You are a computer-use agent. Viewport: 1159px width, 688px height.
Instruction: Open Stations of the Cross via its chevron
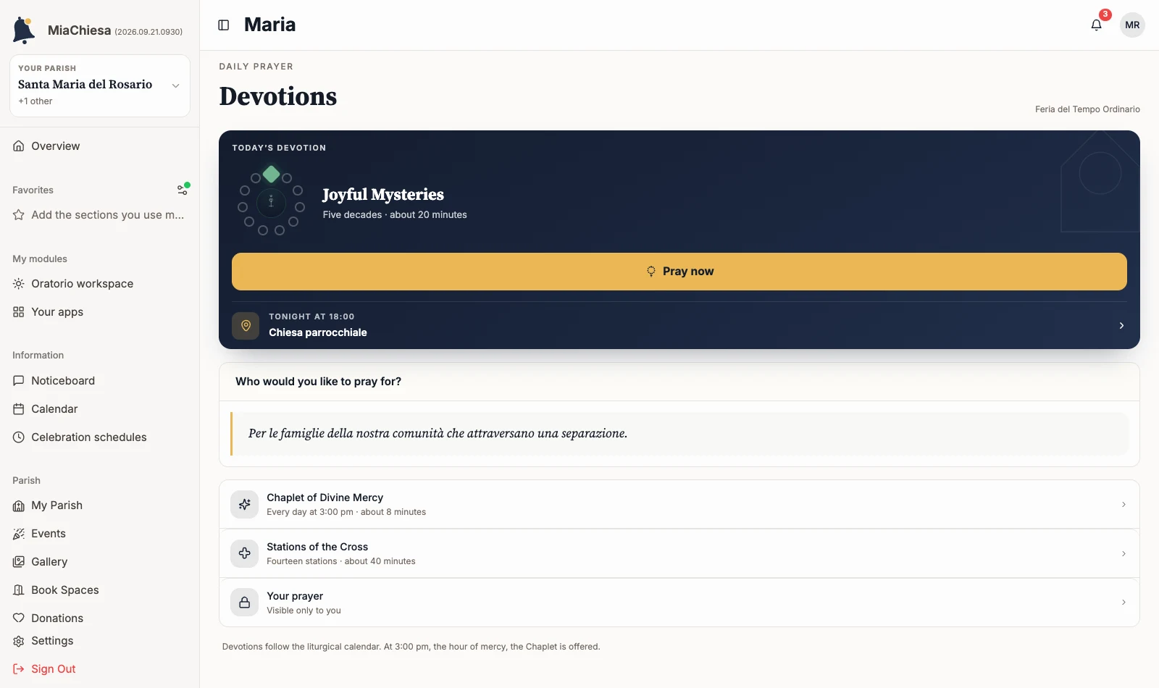point(1124,553)
